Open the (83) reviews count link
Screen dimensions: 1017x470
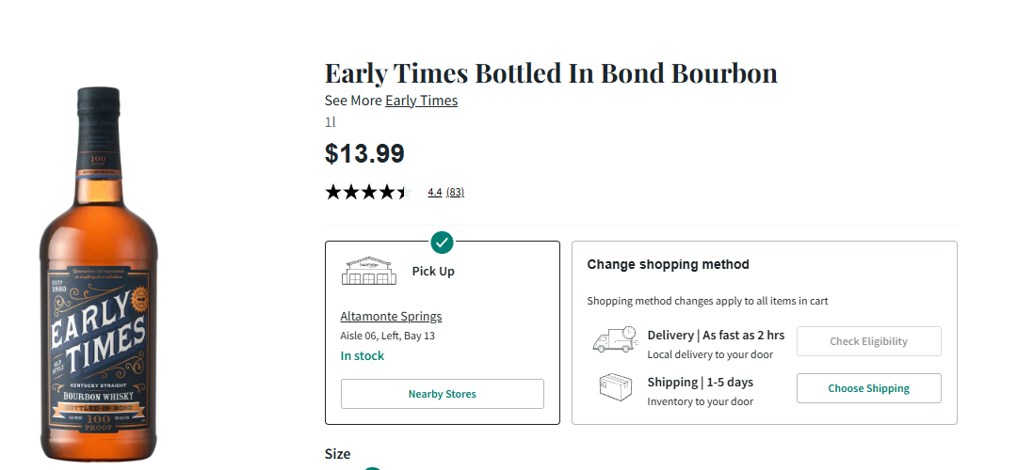pos(455,192)
